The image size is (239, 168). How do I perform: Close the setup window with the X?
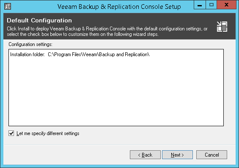click(x=226, y=5)
